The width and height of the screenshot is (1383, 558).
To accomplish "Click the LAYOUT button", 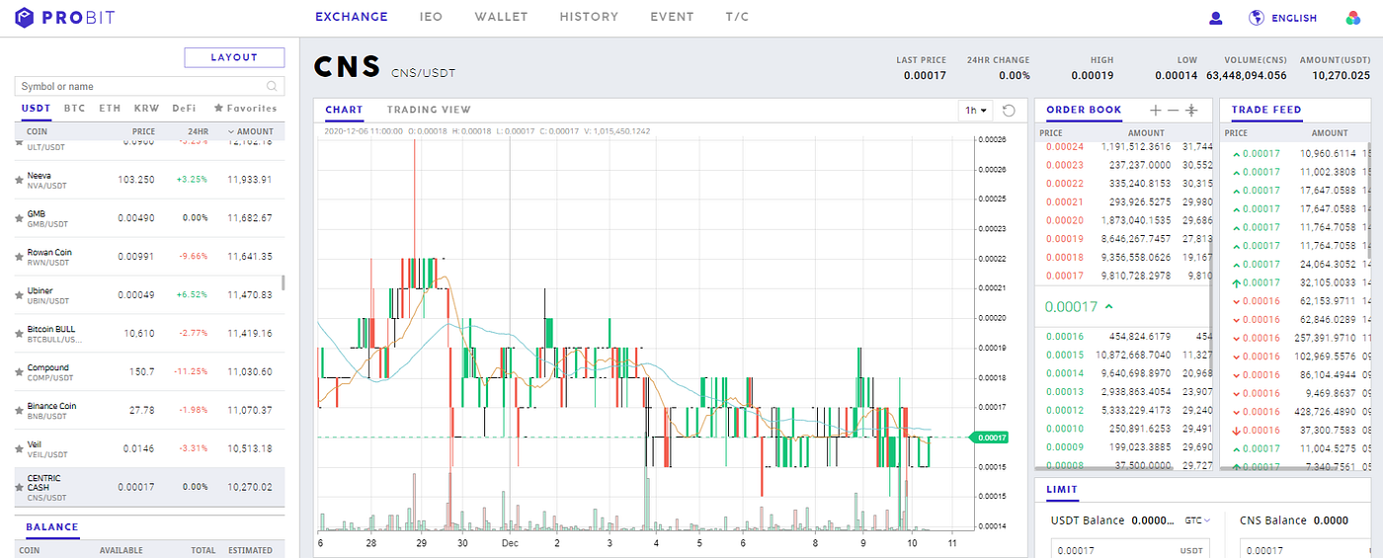I will pyautogui.click(x=234, y=57).
